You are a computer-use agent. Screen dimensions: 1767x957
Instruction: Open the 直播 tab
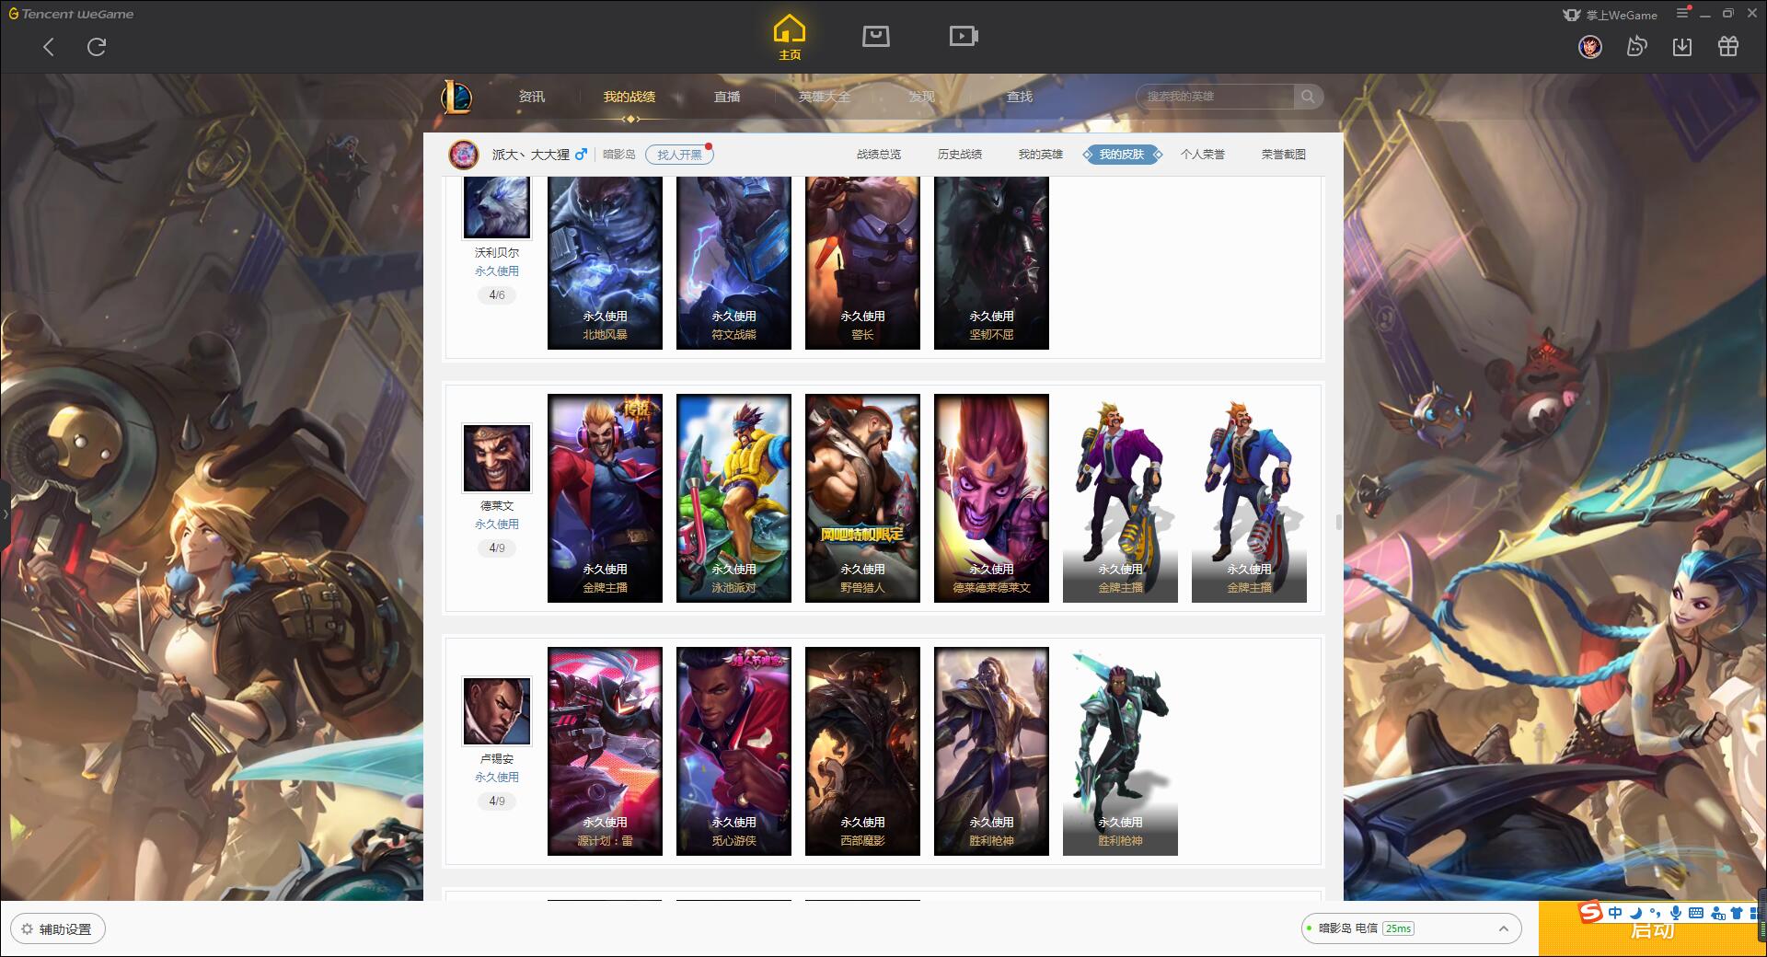tap(727, 97)
